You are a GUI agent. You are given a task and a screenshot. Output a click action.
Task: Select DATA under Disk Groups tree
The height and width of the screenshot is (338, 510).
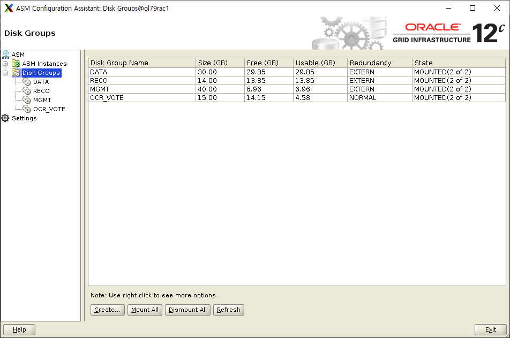pyautogui.click(x=41, y=82)
